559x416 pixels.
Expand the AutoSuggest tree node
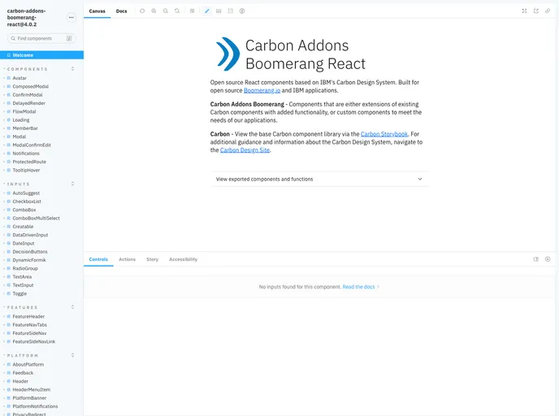(4, 193)
